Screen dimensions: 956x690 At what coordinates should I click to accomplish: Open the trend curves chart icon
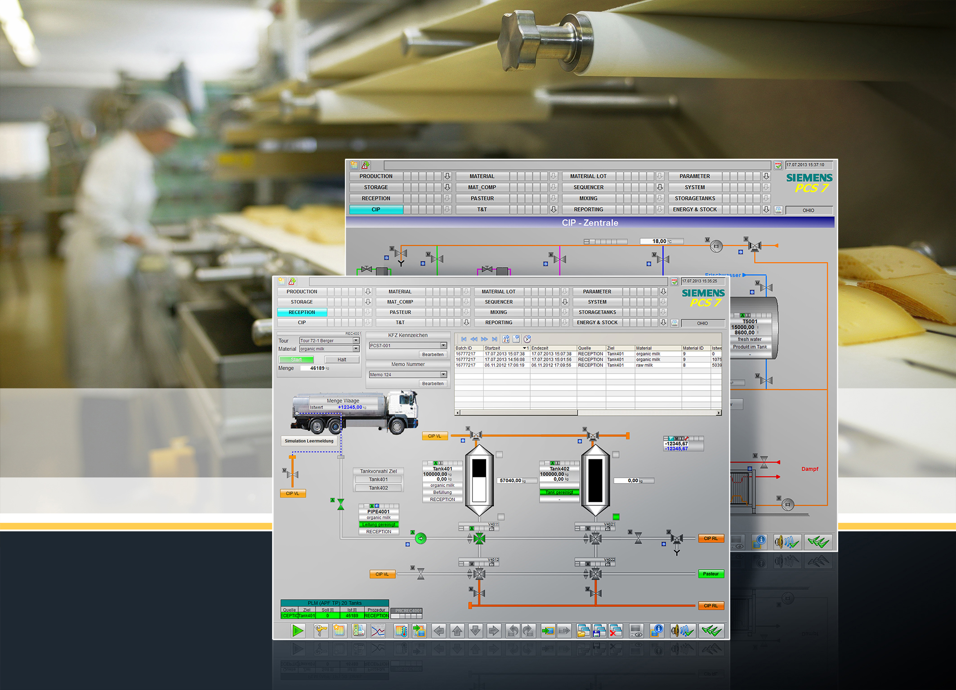tap(379, 630)
